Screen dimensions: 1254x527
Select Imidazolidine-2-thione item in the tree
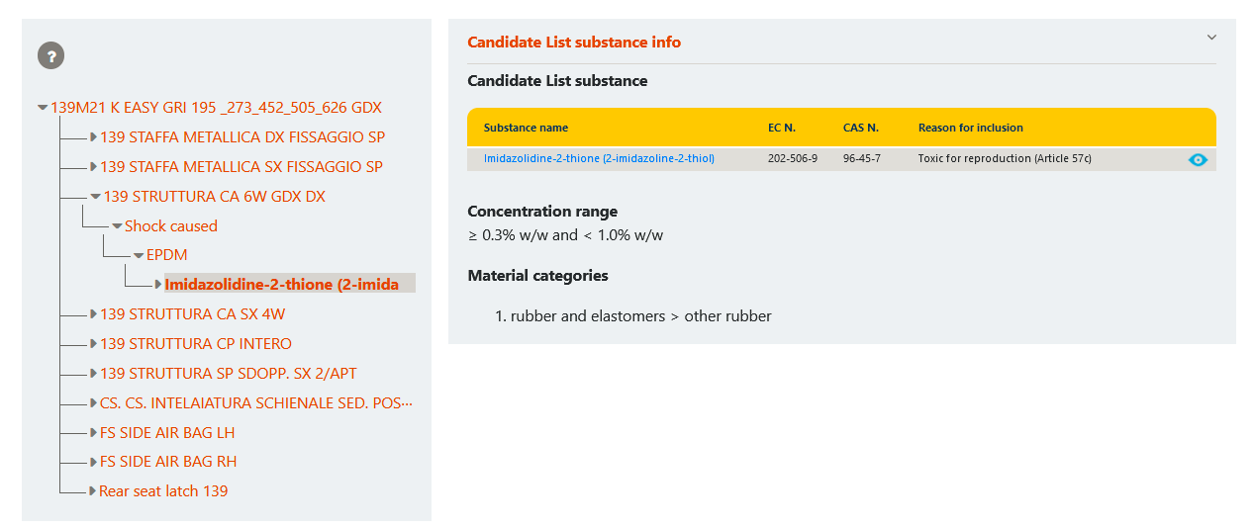(x=282, y=285)
